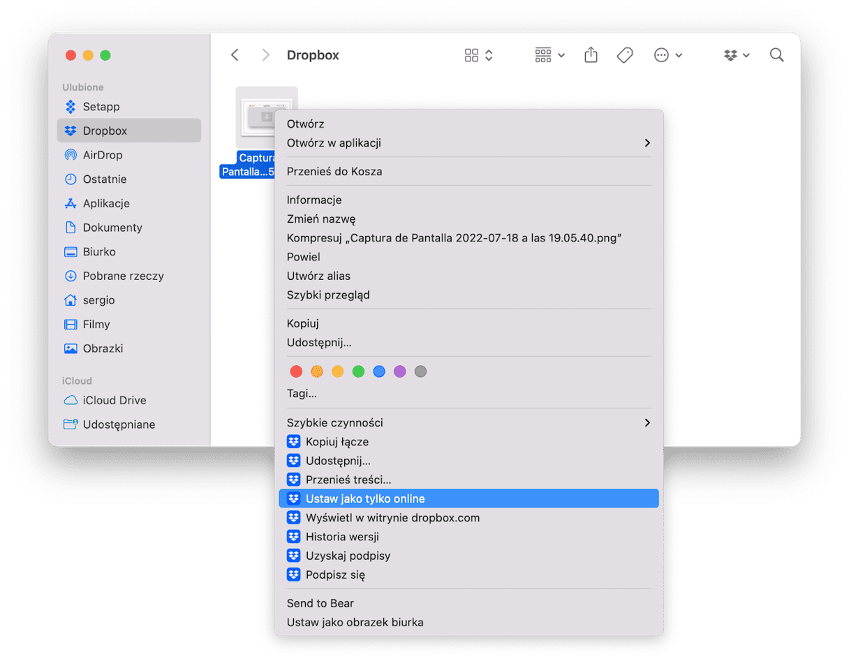The image size is (849, 659).
Task: Click Kopiuj łącze Dropbox option
Action: (337, 442)
